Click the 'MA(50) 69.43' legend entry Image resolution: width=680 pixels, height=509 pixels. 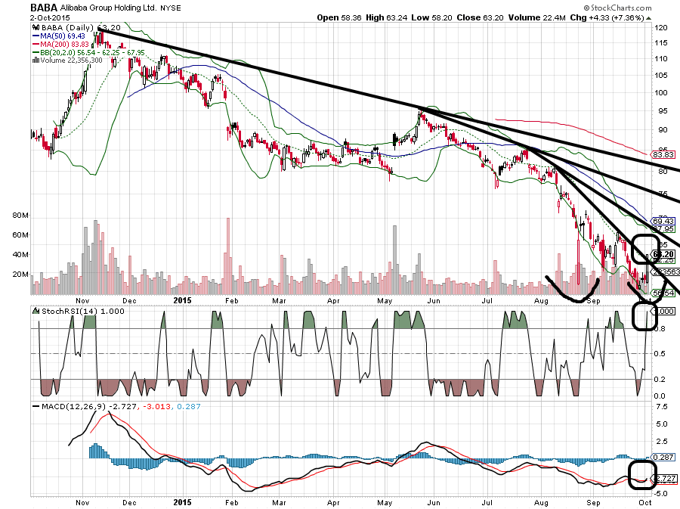click(63, 36)
